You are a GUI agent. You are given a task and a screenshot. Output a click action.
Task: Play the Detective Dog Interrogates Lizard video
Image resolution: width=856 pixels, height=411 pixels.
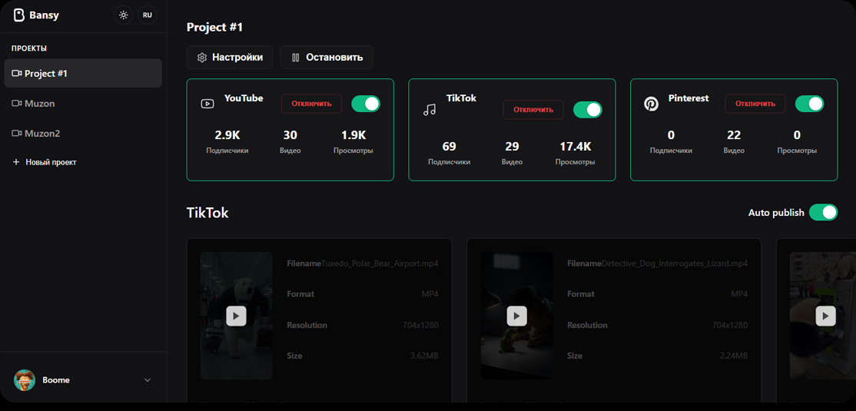516,316
